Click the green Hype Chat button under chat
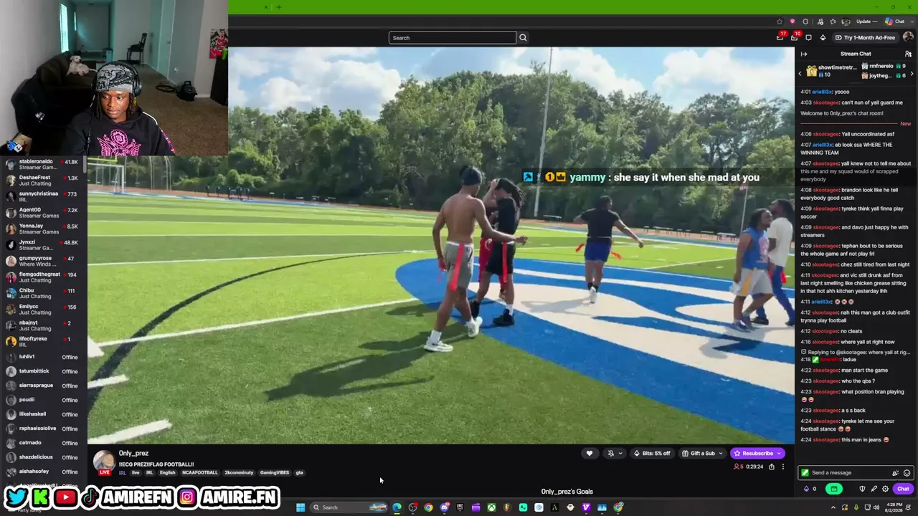Viewport: 918px width, 516px height. coord(833,489)
